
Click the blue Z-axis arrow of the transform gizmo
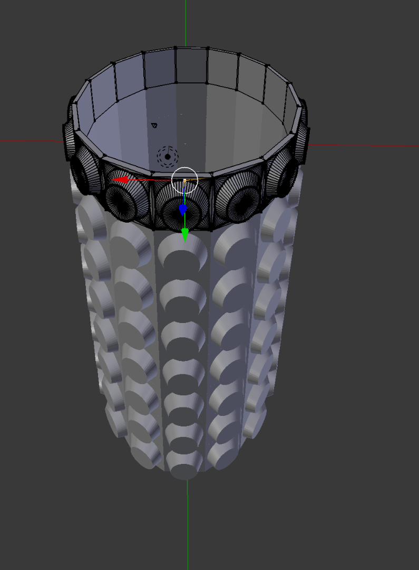click(183, 210)
